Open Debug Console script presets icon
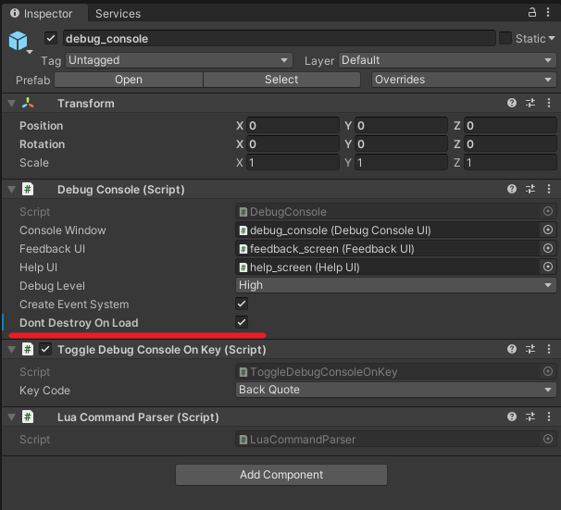561x510 pixels. (x=530, y=189)
